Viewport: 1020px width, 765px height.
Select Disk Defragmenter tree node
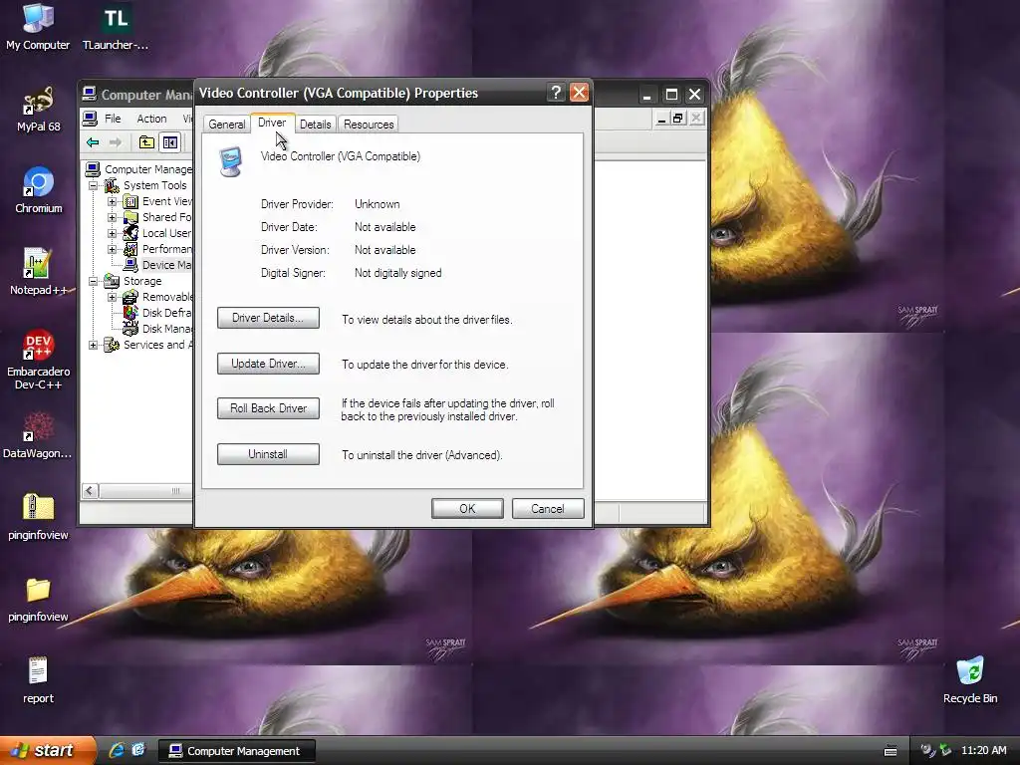click(166, 313)
